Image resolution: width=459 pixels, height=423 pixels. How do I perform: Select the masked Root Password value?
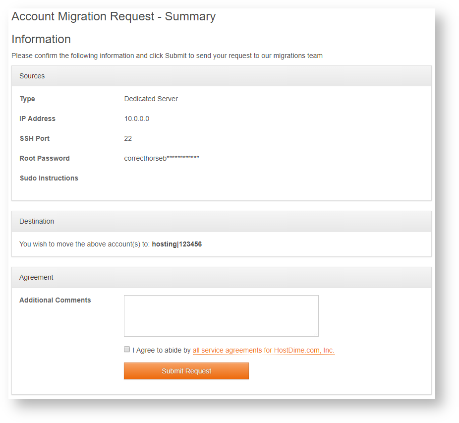click(x=161, y=158)
